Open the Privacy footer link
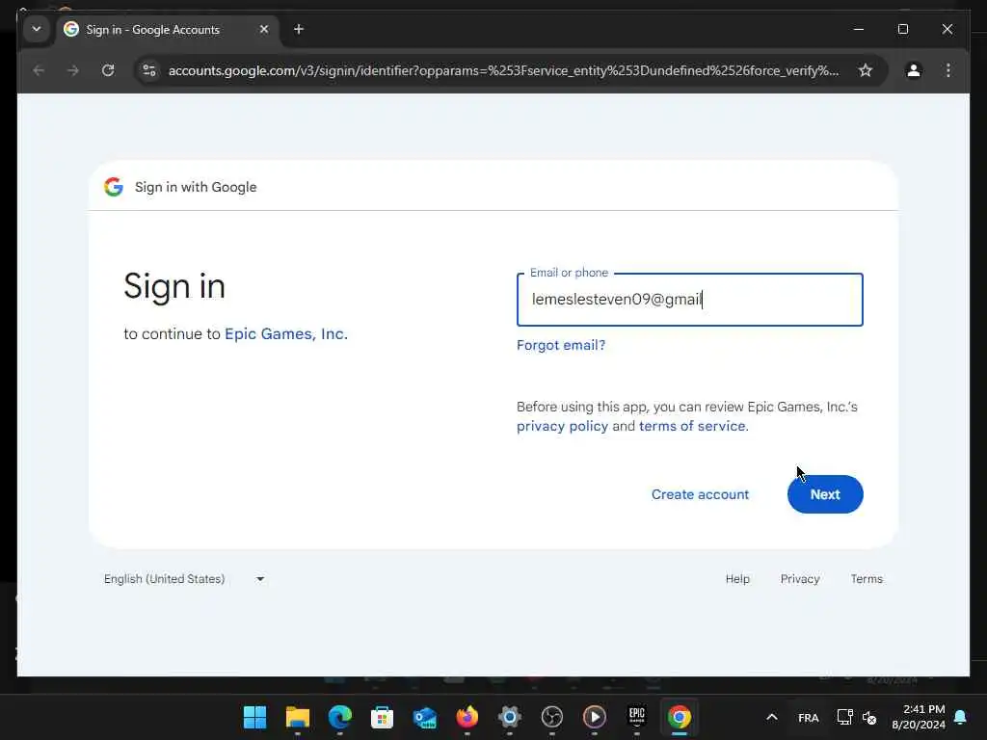The width and height of the screenshot is (987, 740). pyautogui.click(x=799, y=579)
